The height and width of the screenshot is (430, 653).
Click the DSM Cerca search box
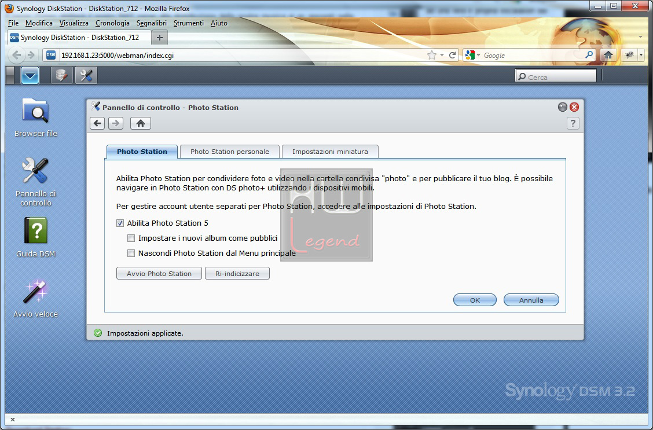[x=556, y=77]
